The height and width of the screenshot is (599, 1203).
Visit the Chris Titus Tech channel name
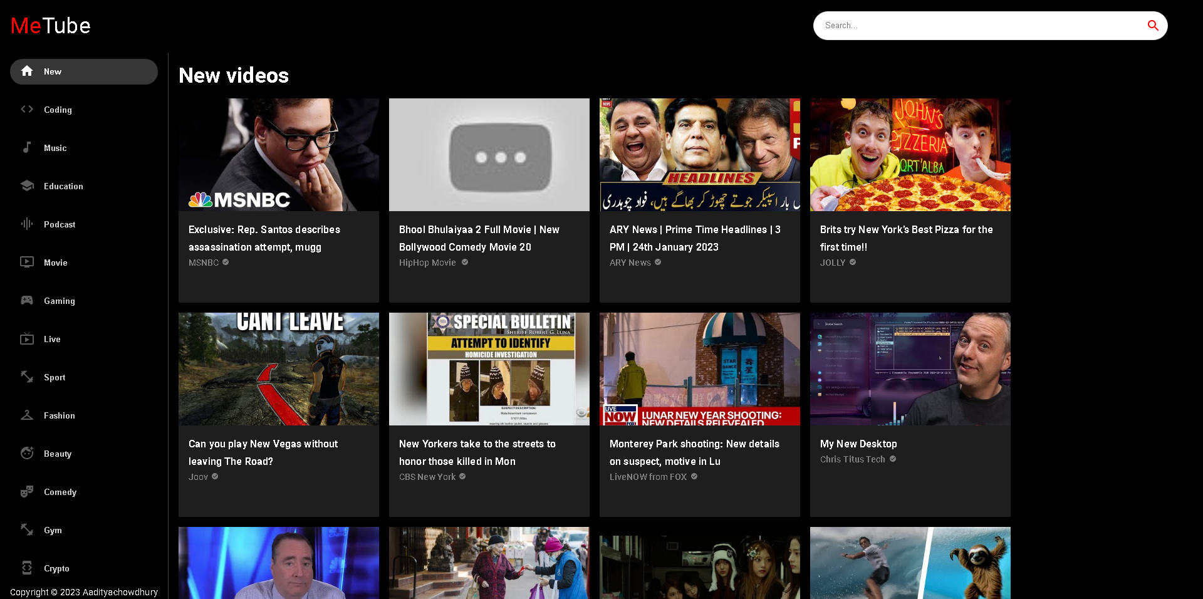tap(853, 459)
